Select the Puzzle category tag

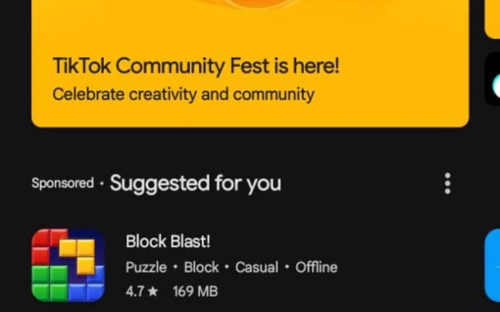146,267
